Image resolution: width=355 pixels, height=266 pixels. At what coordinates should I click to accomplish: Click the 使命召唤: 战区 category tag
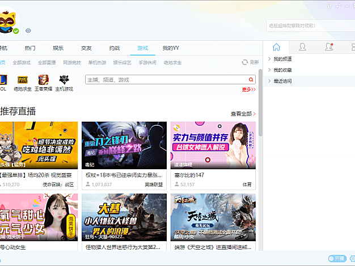(58, 185)
